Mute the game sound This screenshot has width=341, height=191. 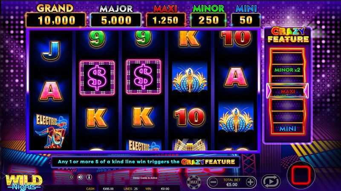80,177
